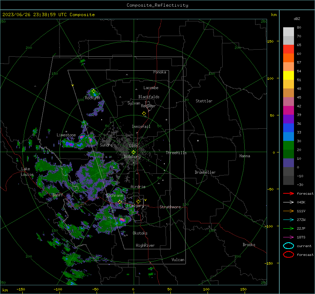Click the white 04DK arrow legend icon
The height and width of the screenshot is (294, 315).
[x=288, y=202]
